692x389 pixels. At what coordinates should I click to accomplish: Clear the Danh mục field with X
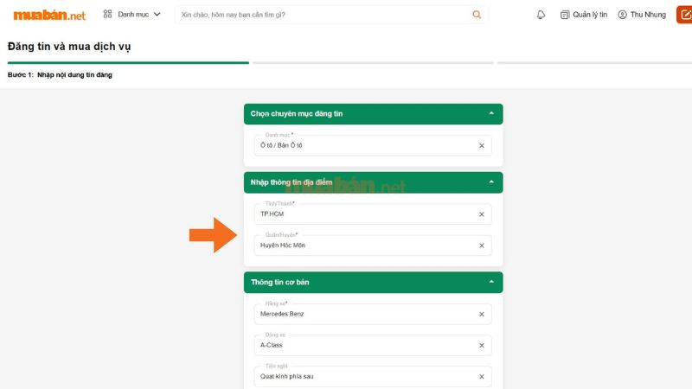tap(482, 145)
